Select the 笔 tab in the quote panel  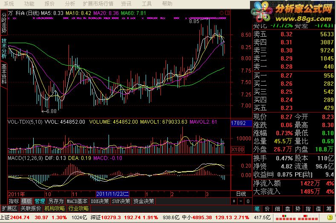click(257, 209)
